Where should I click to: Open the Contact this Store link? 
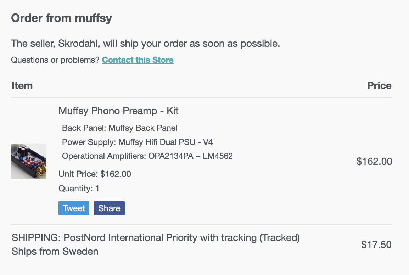(x=138, y=60)
